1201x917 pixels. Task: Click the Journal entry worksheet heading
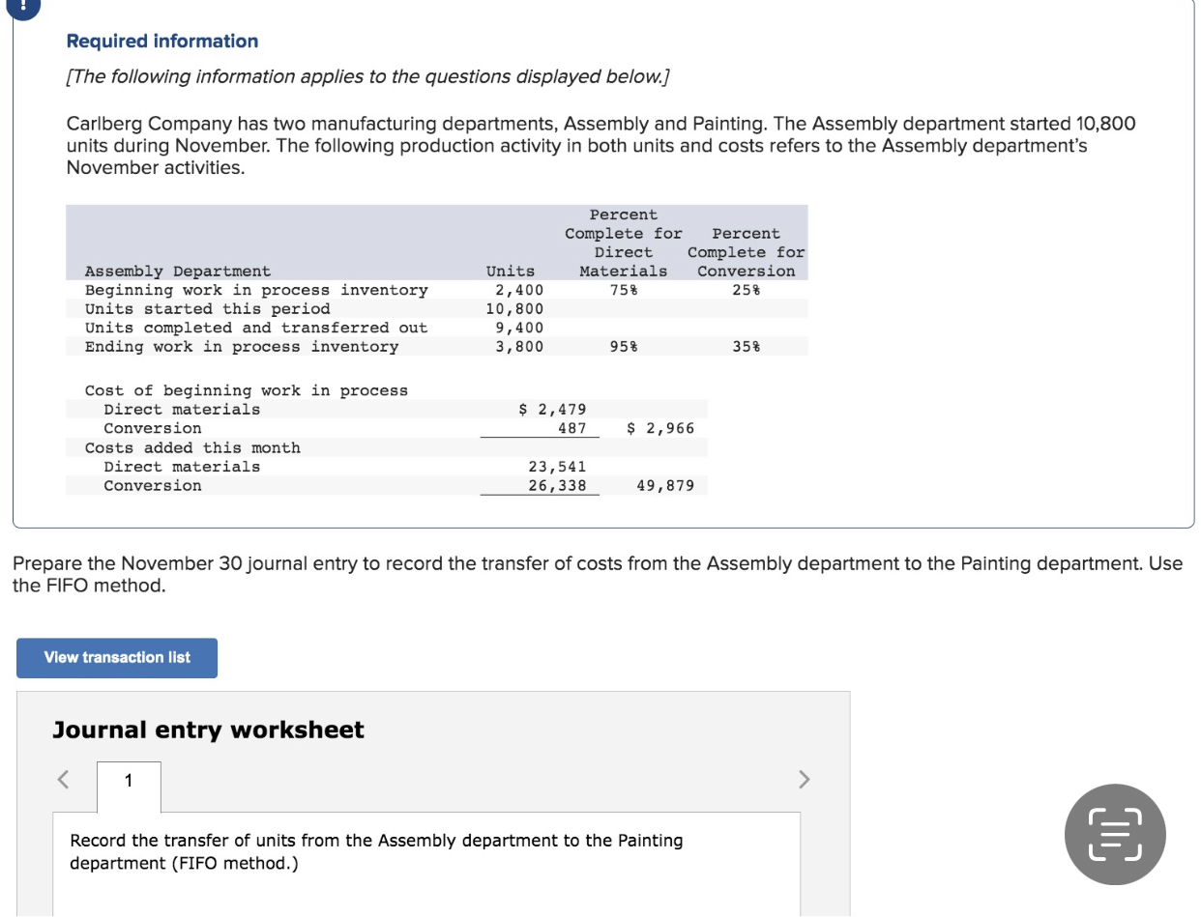[208, 730]
